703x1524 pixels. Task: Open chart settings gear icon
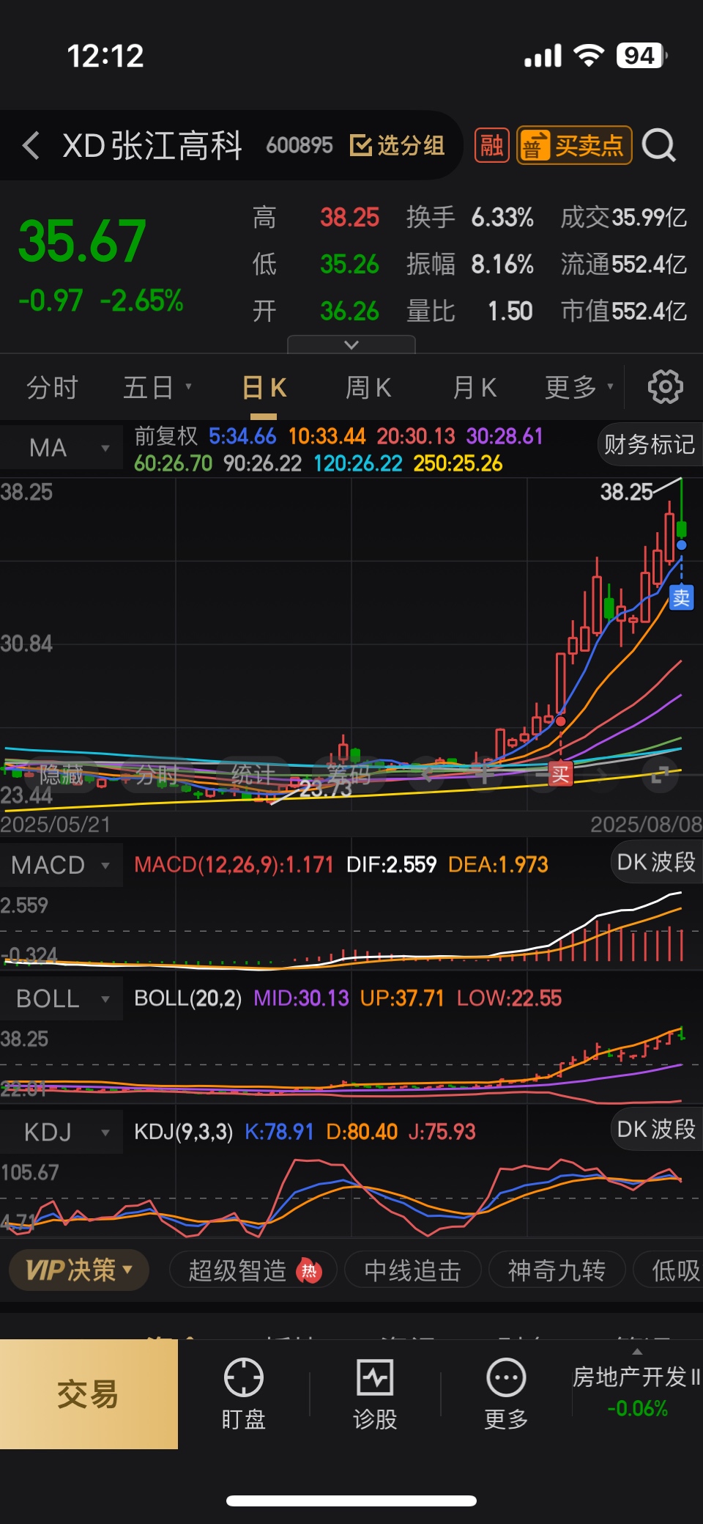[x=665, y=387]
